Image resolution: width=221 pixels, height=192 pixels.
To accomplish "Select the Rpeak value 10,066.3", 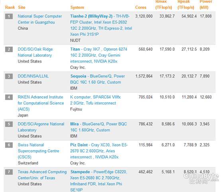I will coord(189,124).
